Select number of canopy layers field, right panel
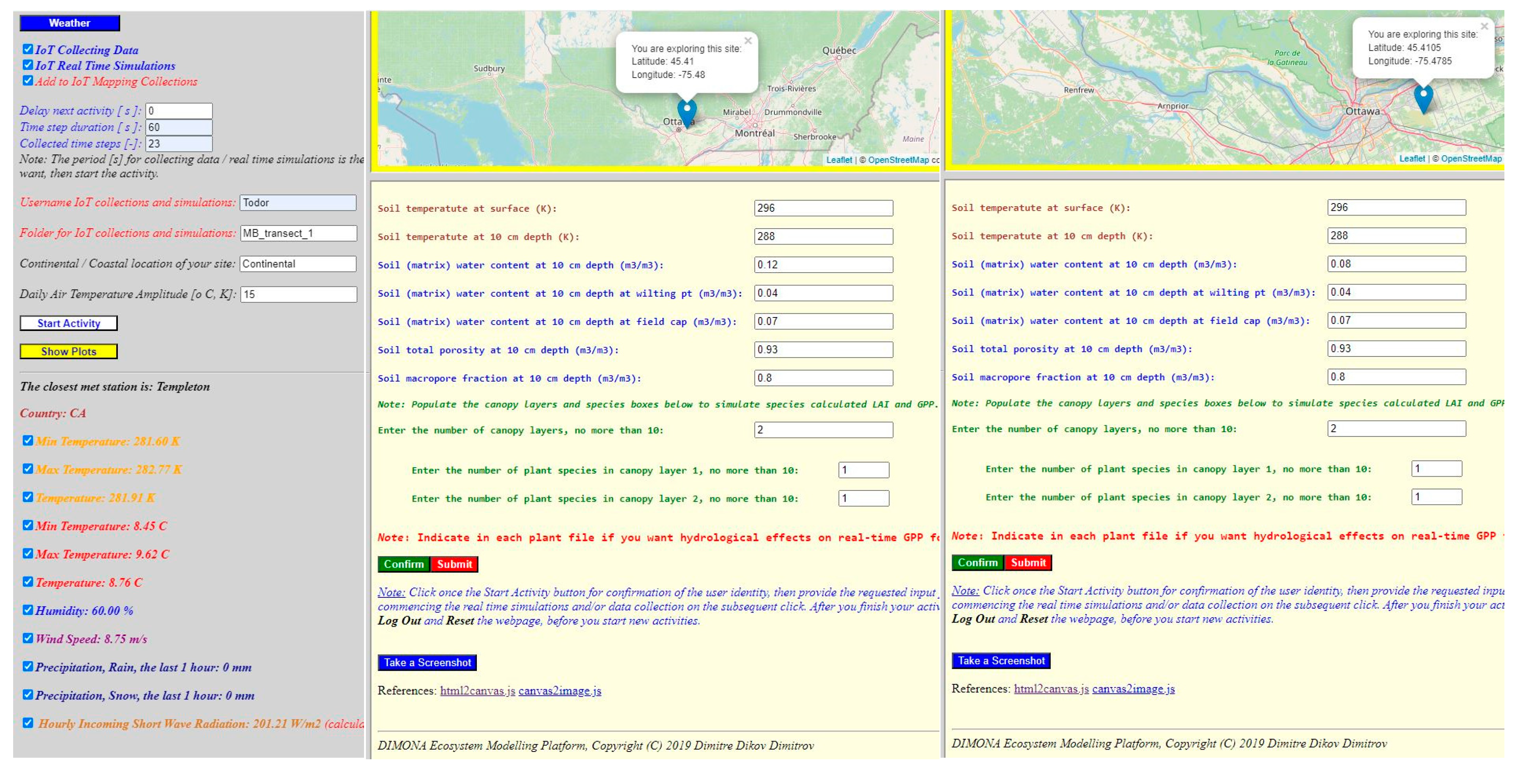Image resolution: width=1516 pixels, height=772 pixels. click(1397, 429)
